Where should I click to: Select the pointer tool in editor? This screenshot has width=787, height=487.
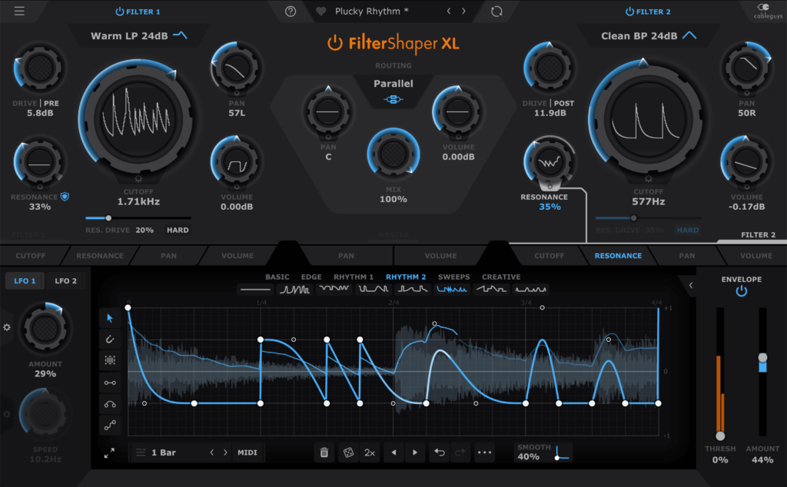point(110,318)
